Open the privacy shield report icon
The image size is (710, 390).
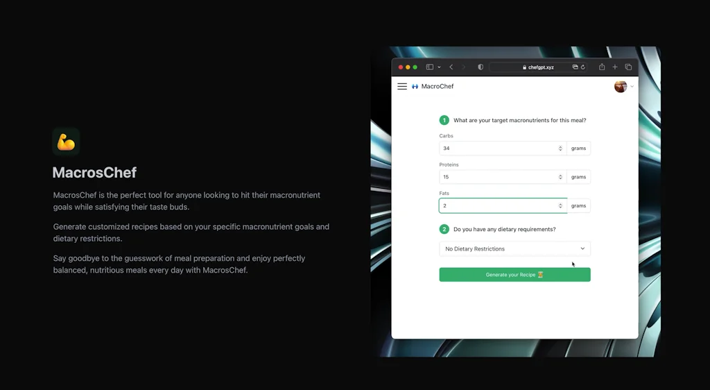click(x=480, y=67)
